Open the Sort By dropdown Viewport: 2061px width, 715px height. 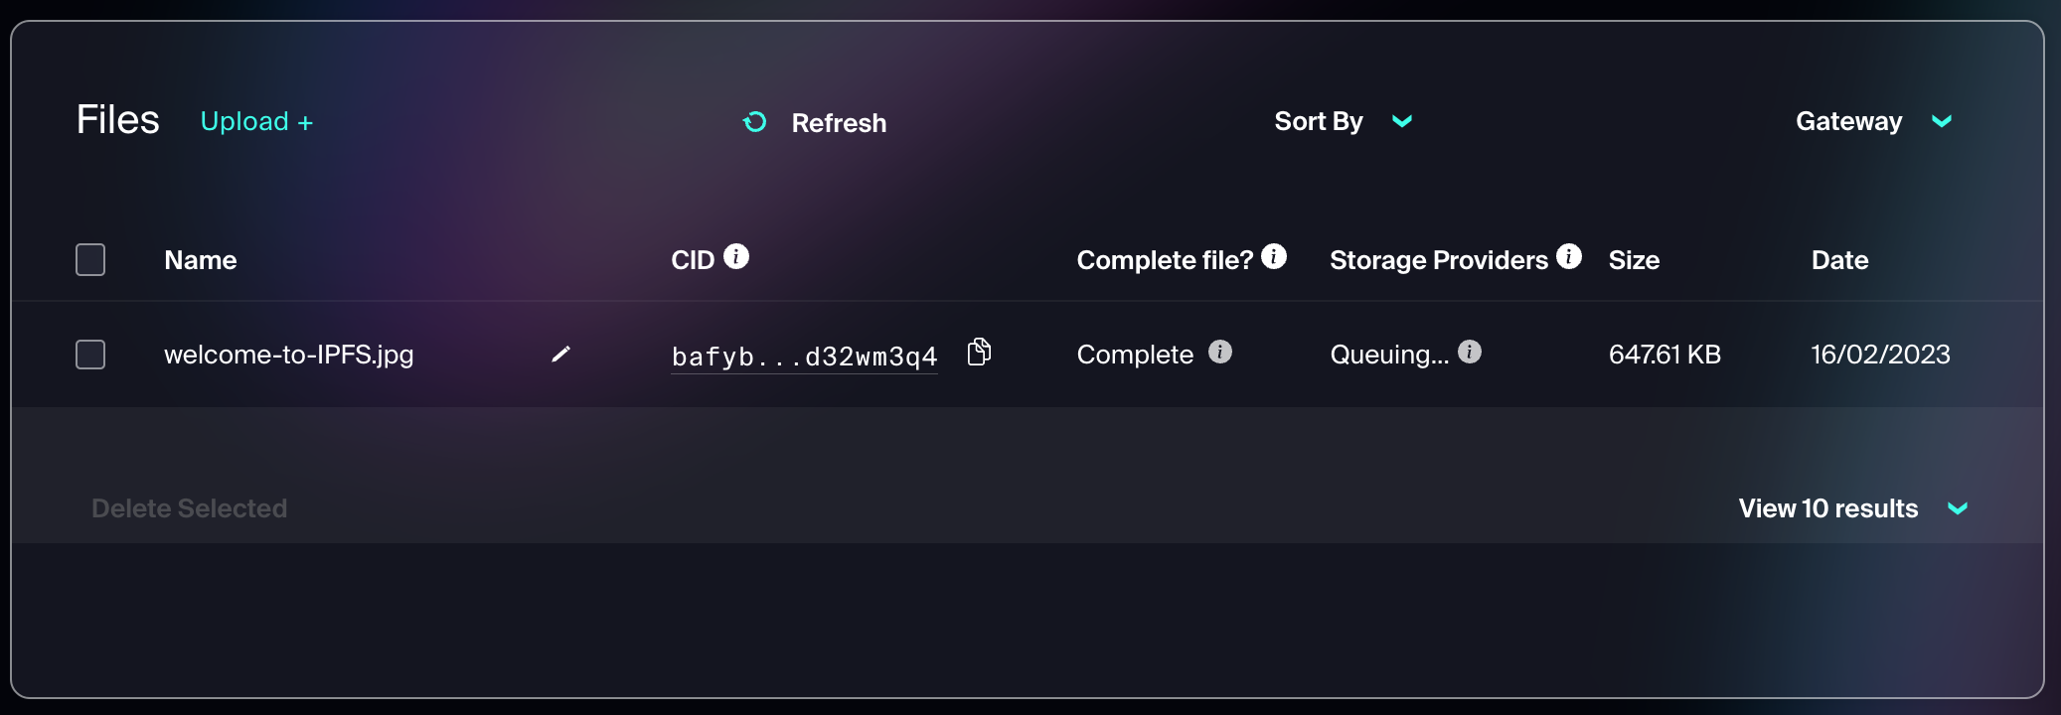coord(1343,121)
